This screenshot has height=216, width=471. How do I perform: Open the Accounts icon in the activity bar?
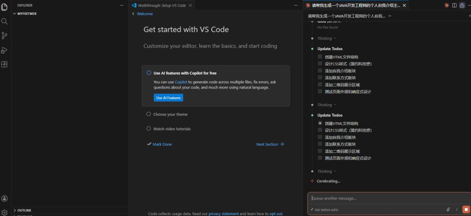coord(4,198)
